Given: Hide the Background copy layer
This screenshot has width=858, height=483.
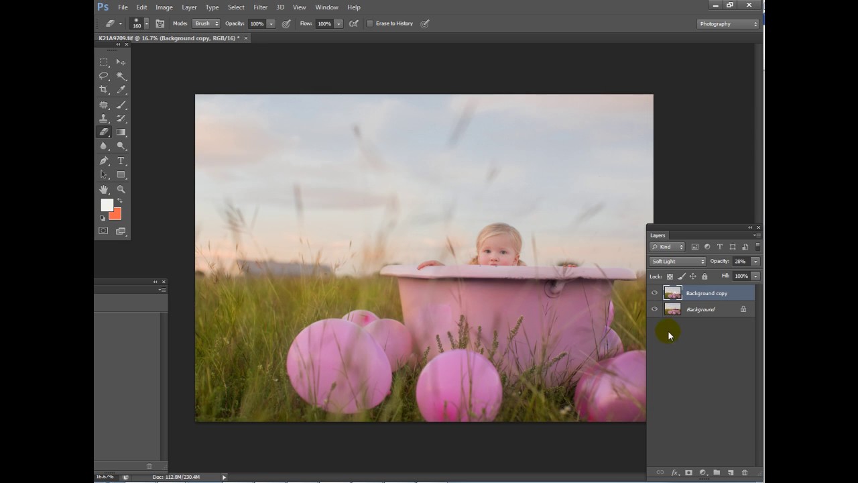Looking at the screenshot, I should click(x=654, y=293).
